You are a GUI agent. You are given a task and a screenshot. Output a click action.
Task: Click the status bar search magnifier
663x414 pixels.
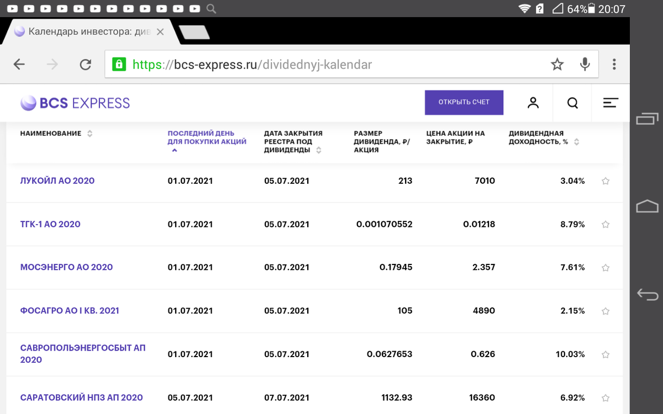(211, 9)
